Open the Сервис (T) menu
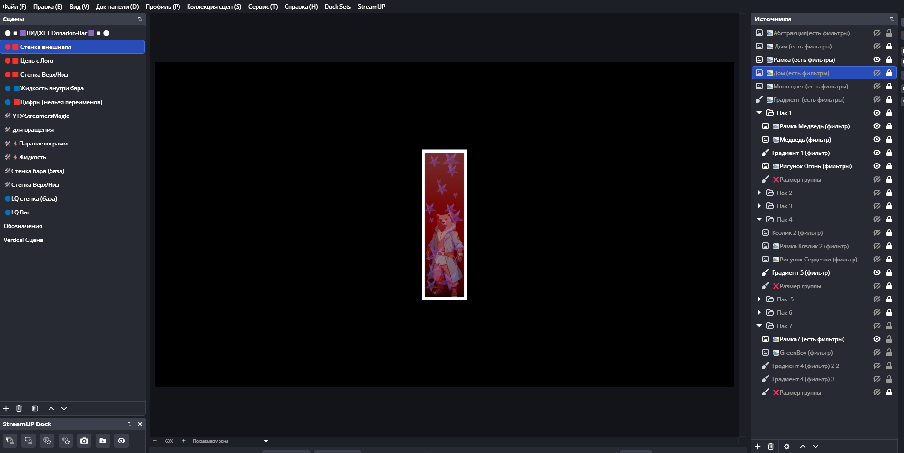Image resolution: width=904 pixels, height=453 pixels. pyautogui.click(x=263, y=6)
